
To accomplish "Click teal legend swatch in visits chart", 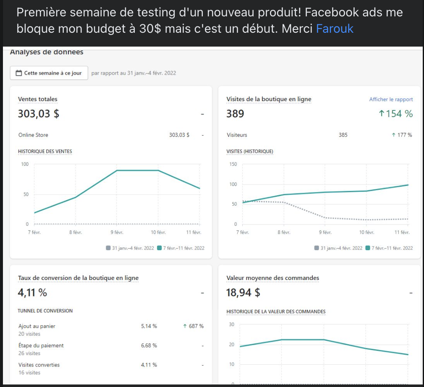I will coord(368,248).
